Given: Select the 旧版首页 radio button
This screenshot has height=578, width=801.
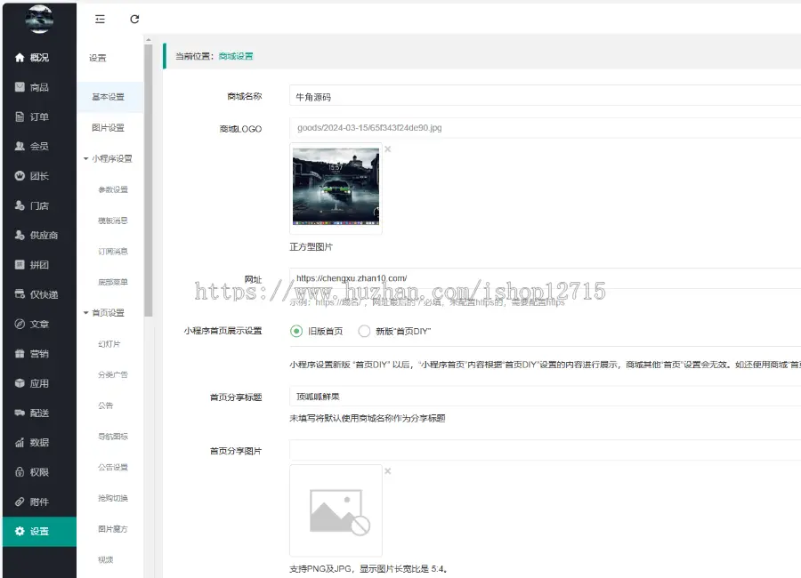Looking at the screenshot, I should click(296, 331).
